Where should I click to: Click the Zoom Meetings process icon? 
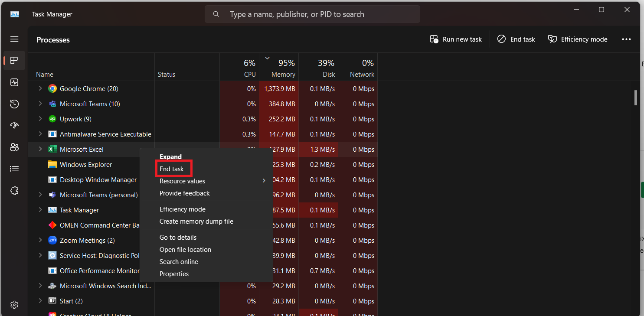tap(52, 240)
